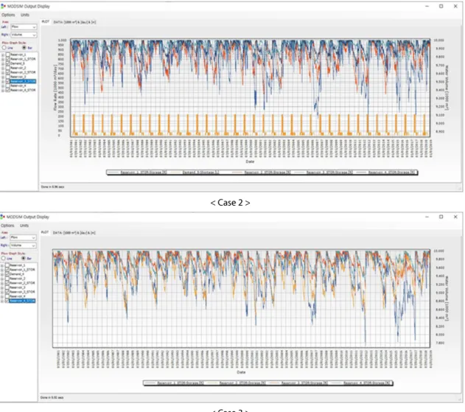Viewport: 465px width, 412px height.
Task: Open Options menu in Case 3 window
Action: [x=7, y=226]
